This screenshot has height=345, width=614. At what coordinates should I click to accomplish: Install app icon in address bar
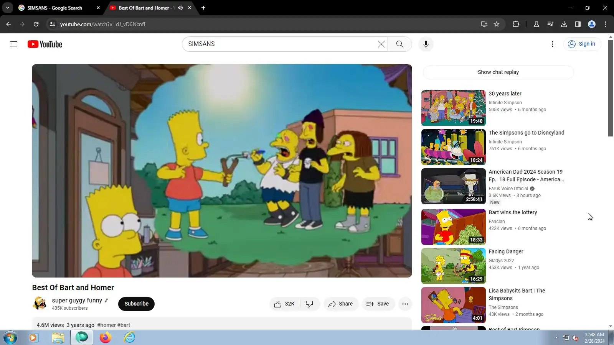pos(484,24)
